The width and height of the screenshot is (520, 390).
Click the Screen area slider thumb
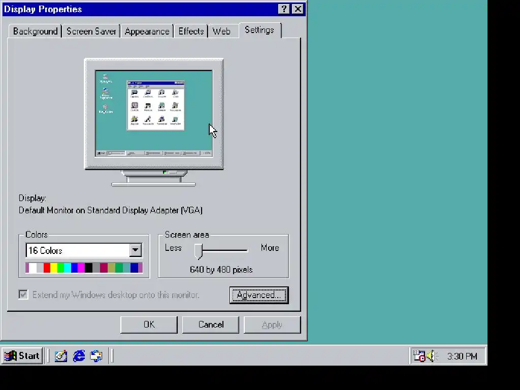click(199, 251)
